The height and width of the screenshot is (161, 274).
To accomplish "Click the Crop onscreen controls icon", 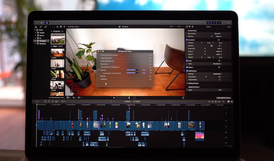I will tap(219, 61).
